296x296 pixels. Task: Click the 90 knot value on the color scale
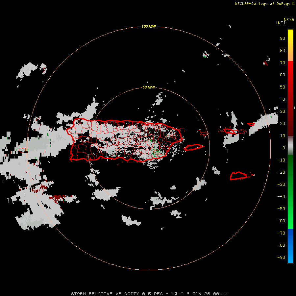[x=283, y=38]
